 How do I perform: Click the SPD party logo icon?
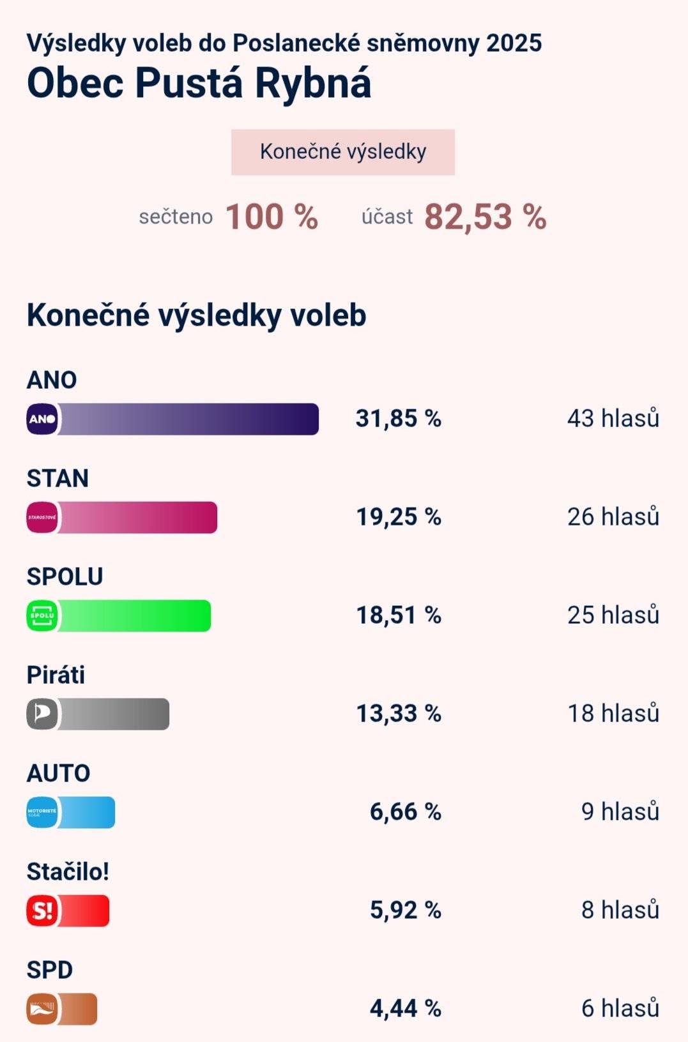point(42,1009)
